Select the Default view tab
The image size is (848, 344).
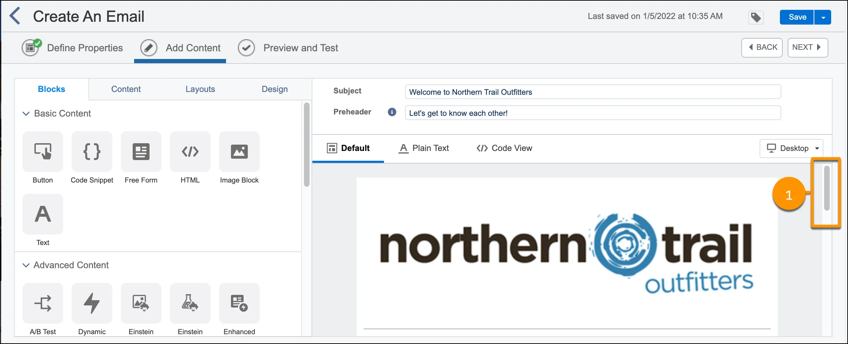coord(348,148)
